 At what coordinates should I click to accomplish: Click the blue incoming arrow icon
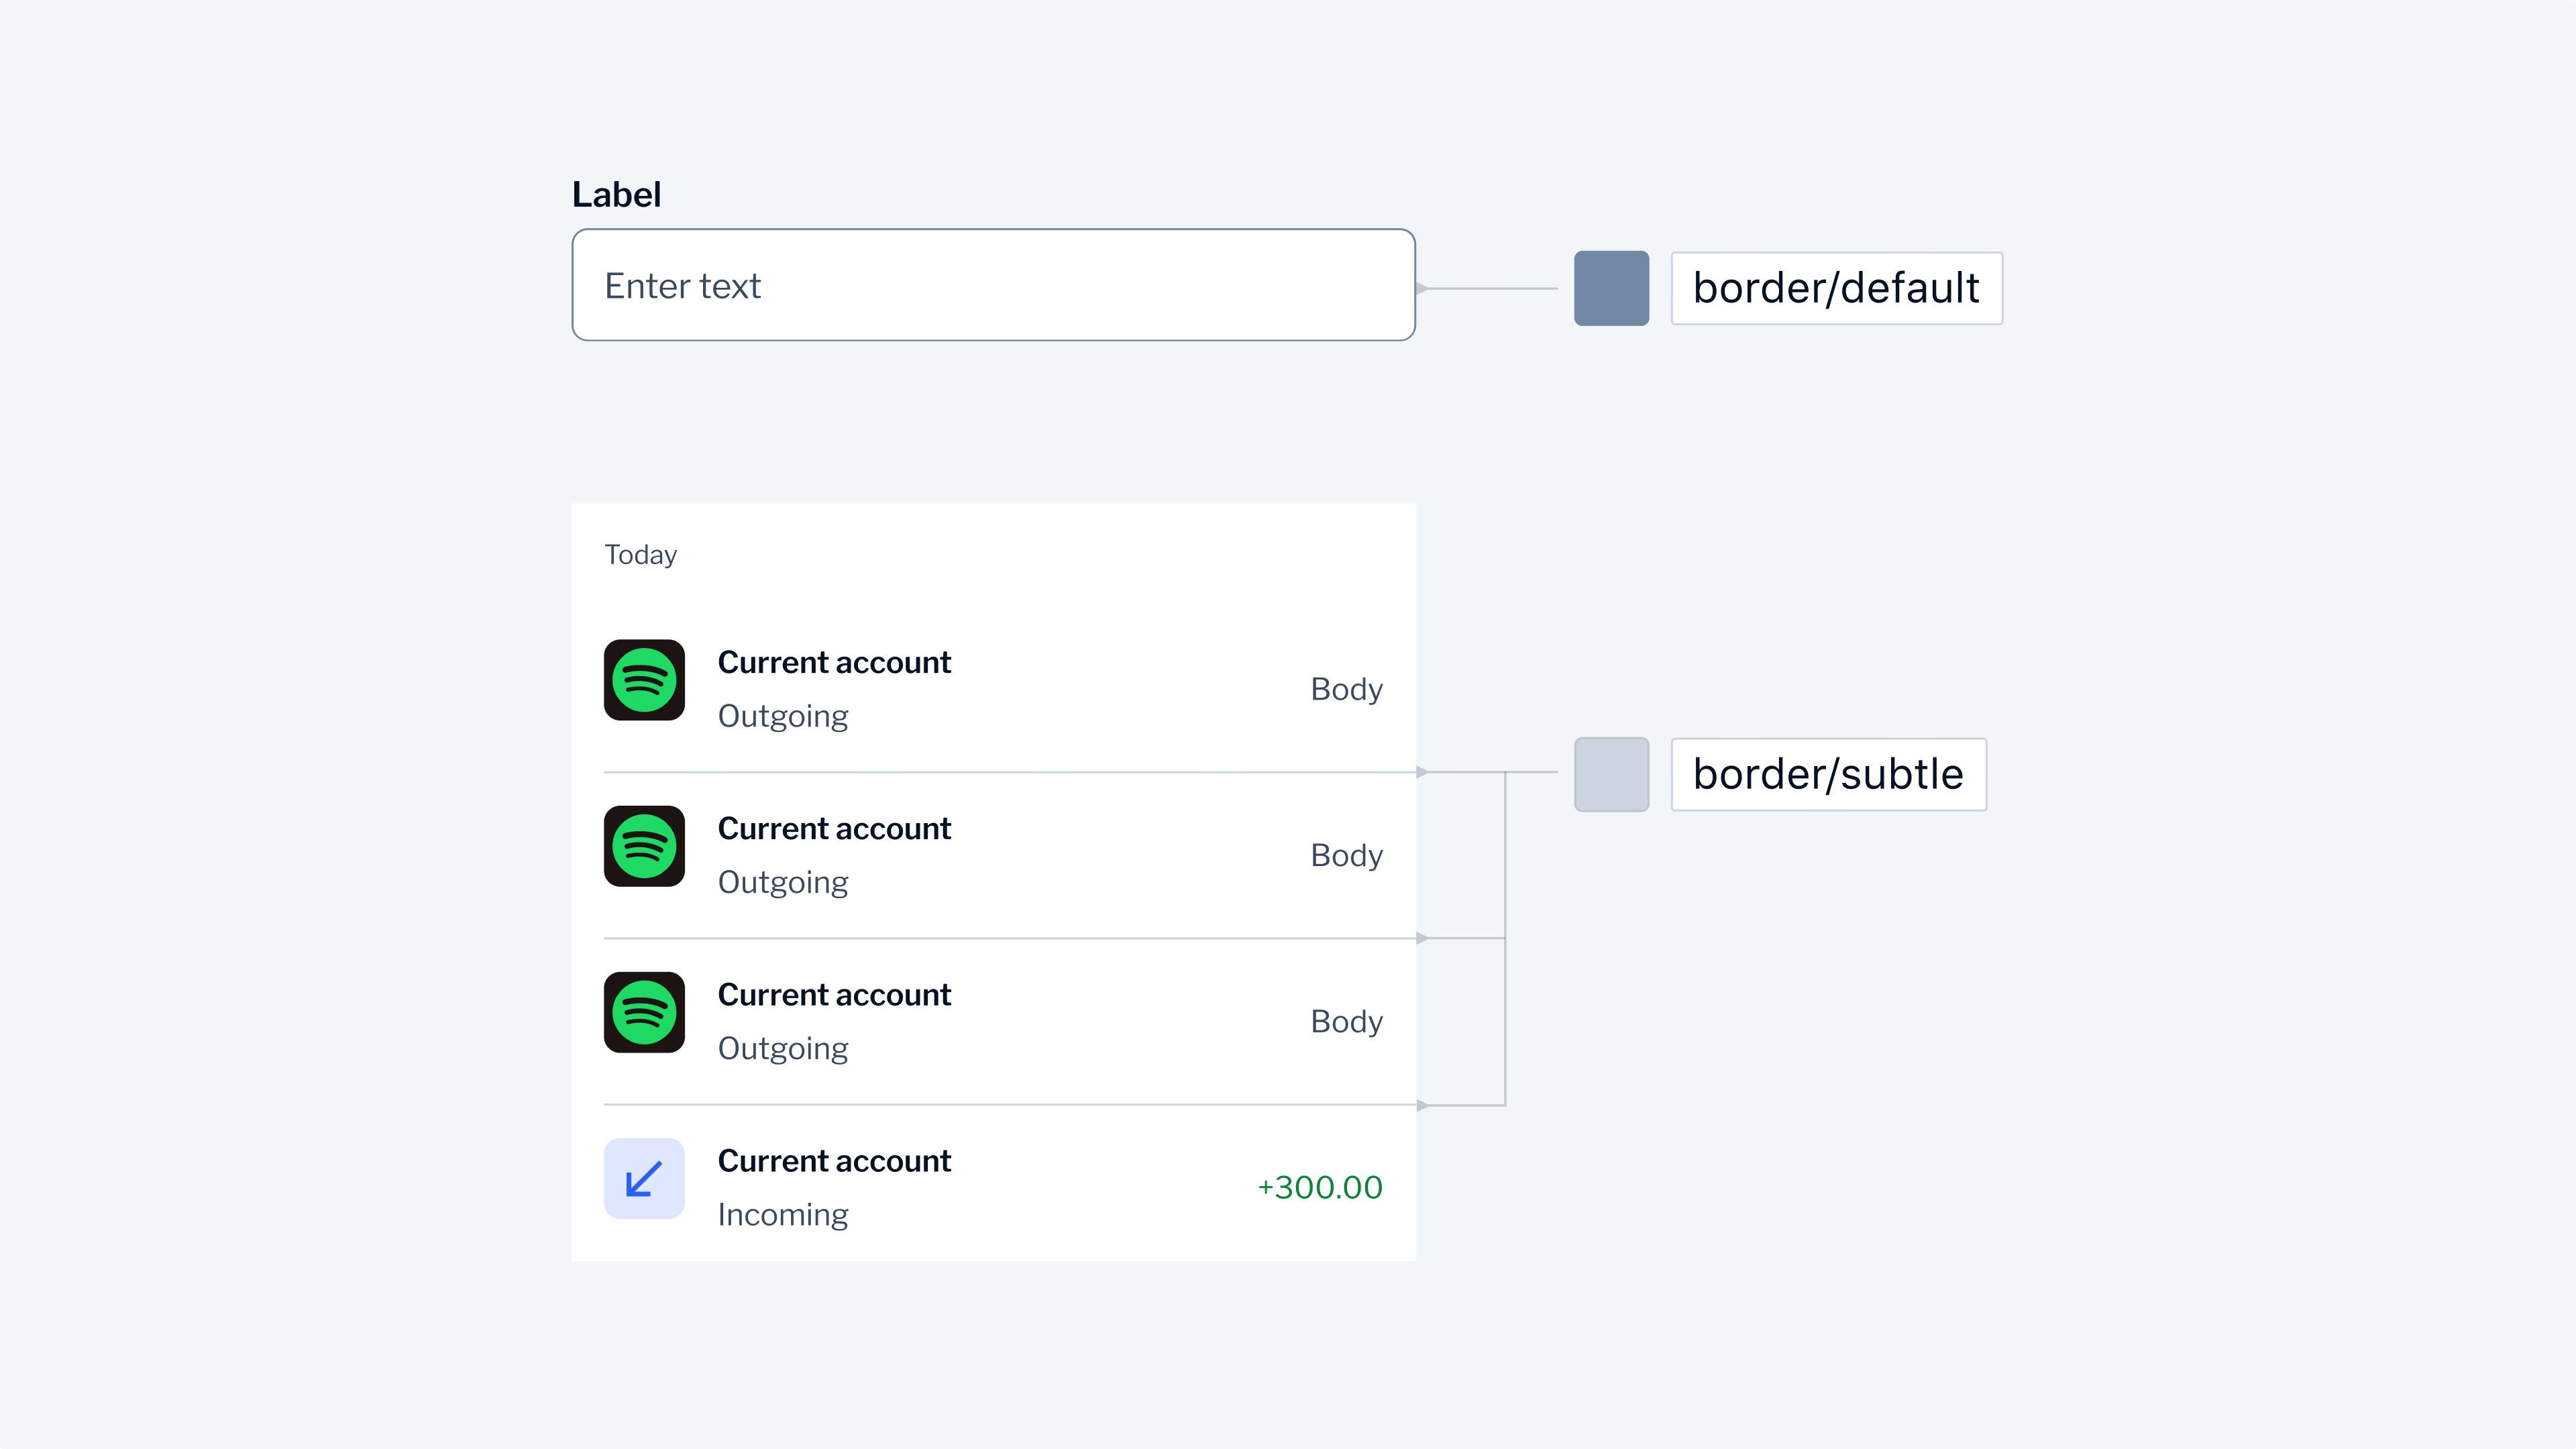click(x=644, y=1178)
